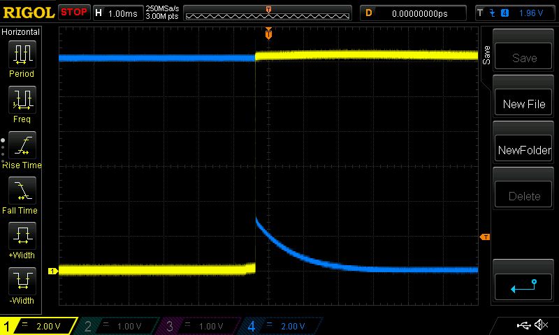This screenshot has height=335, width=559.
Task: Click the RIGOL logo
Action: [29, 13]
